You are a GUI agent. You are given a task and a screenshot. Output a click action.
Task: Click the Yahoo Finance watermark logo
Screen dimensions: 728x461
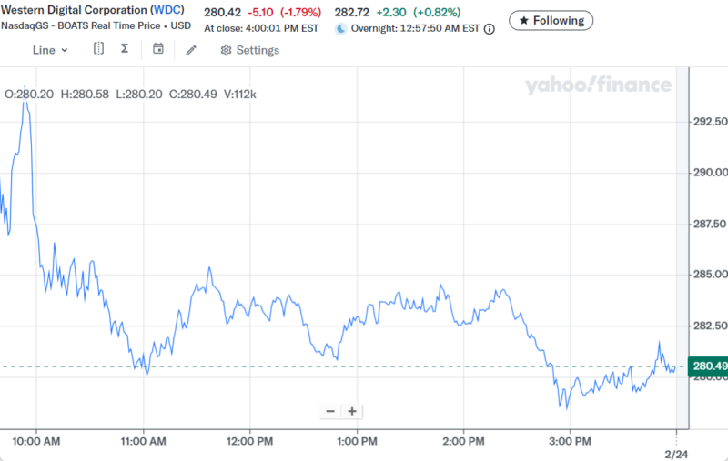598,86
